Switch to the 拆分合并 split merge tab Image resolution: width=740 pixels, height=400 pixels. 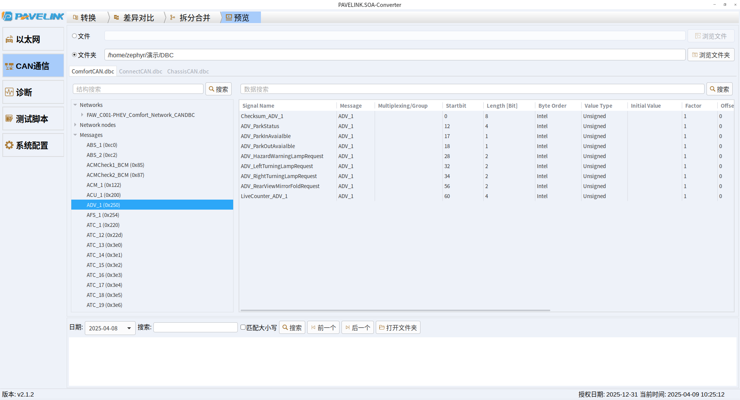190,18
